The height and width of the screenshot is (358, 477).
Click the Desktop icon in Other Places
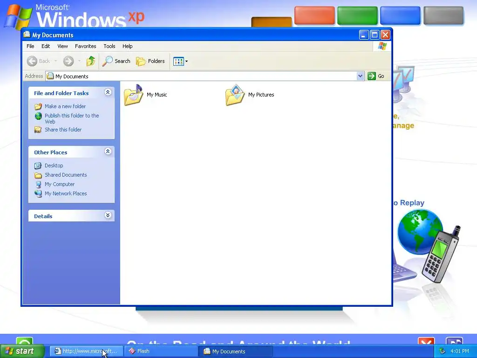point(38,165)
